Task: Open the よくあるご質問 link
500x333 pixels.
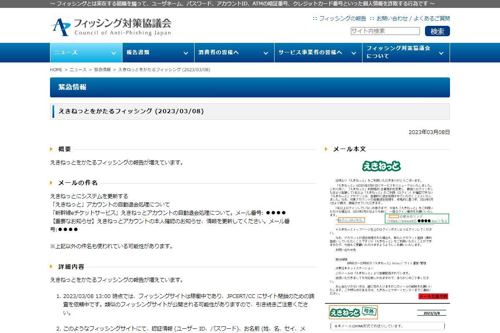Action: click(x=432, y=18)
